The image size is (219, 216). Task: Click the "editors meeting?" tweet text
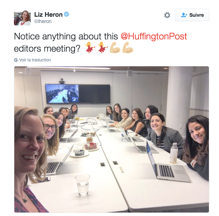point(47,49)
